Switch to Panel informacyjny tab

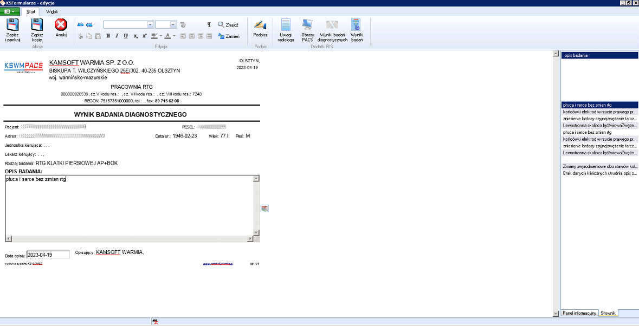point(579,313)
